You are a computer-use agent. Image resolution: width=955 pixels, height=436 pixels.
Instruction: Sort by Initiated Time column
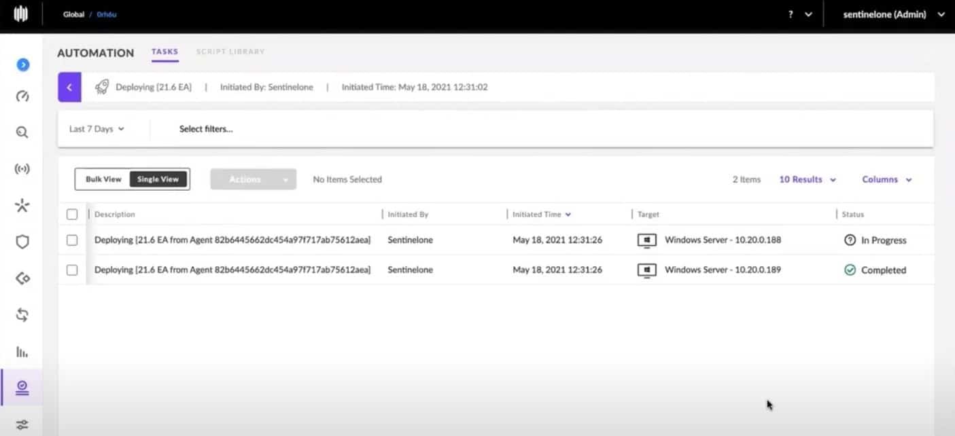pyautogui.click(x=542, y=215)
